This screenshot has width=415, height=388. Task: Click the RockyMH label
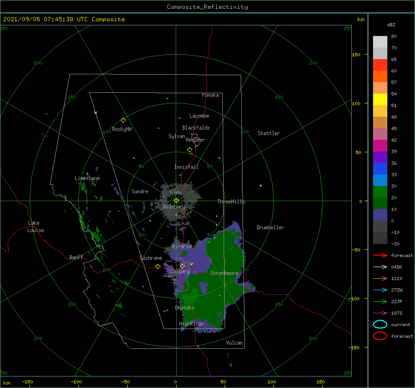coord(122,129)
